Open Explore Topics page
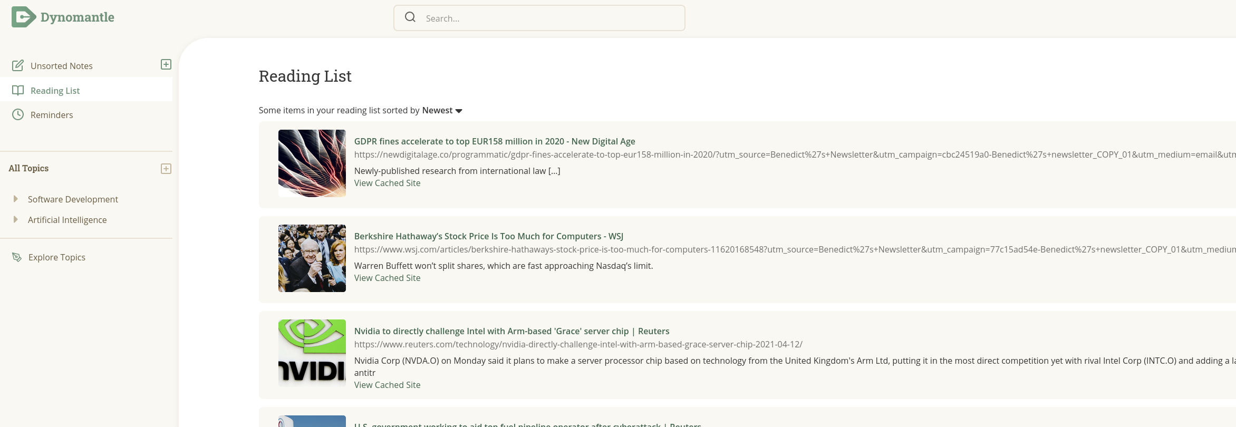 tap(57, 257)
